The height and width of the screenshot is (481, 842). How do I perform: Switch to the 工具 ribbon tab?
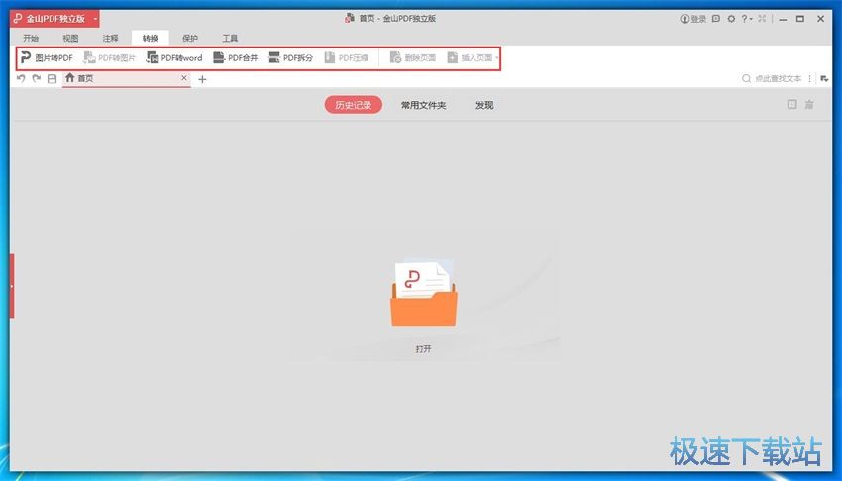coord(230,38)
